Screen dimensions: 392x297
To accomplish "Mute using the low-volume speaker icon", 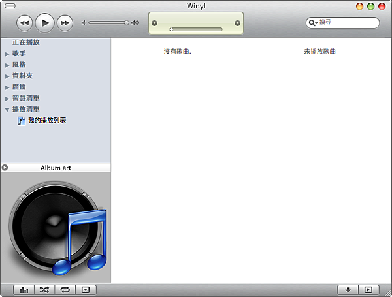I will pos(84,23).
